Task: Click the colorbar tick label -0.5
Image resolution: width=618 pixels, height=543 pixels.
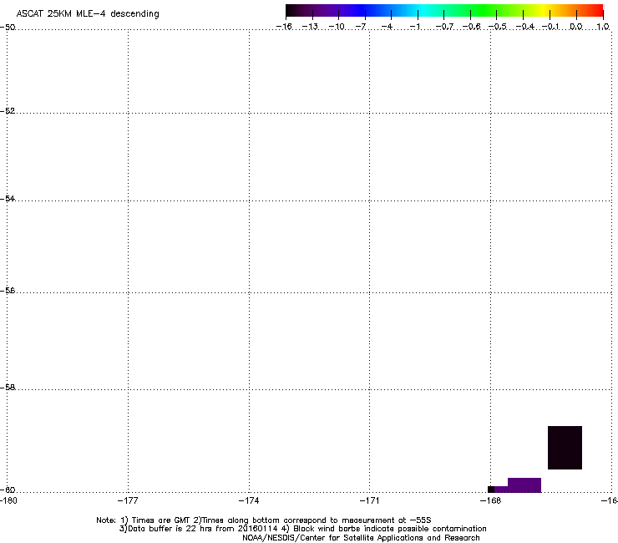Action: coord(498,27)
